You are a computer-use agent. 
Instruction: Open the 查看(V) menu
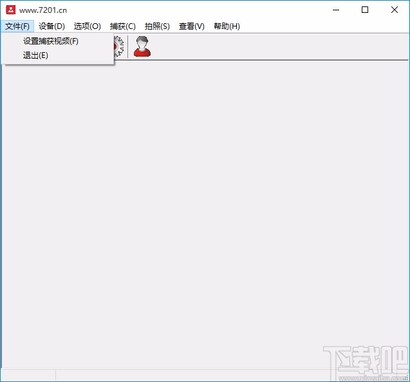point(192,26)
